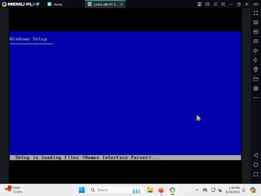Click the mini window mode icon
The width and height of the screenshot is (261, 196).
[223, 4]
